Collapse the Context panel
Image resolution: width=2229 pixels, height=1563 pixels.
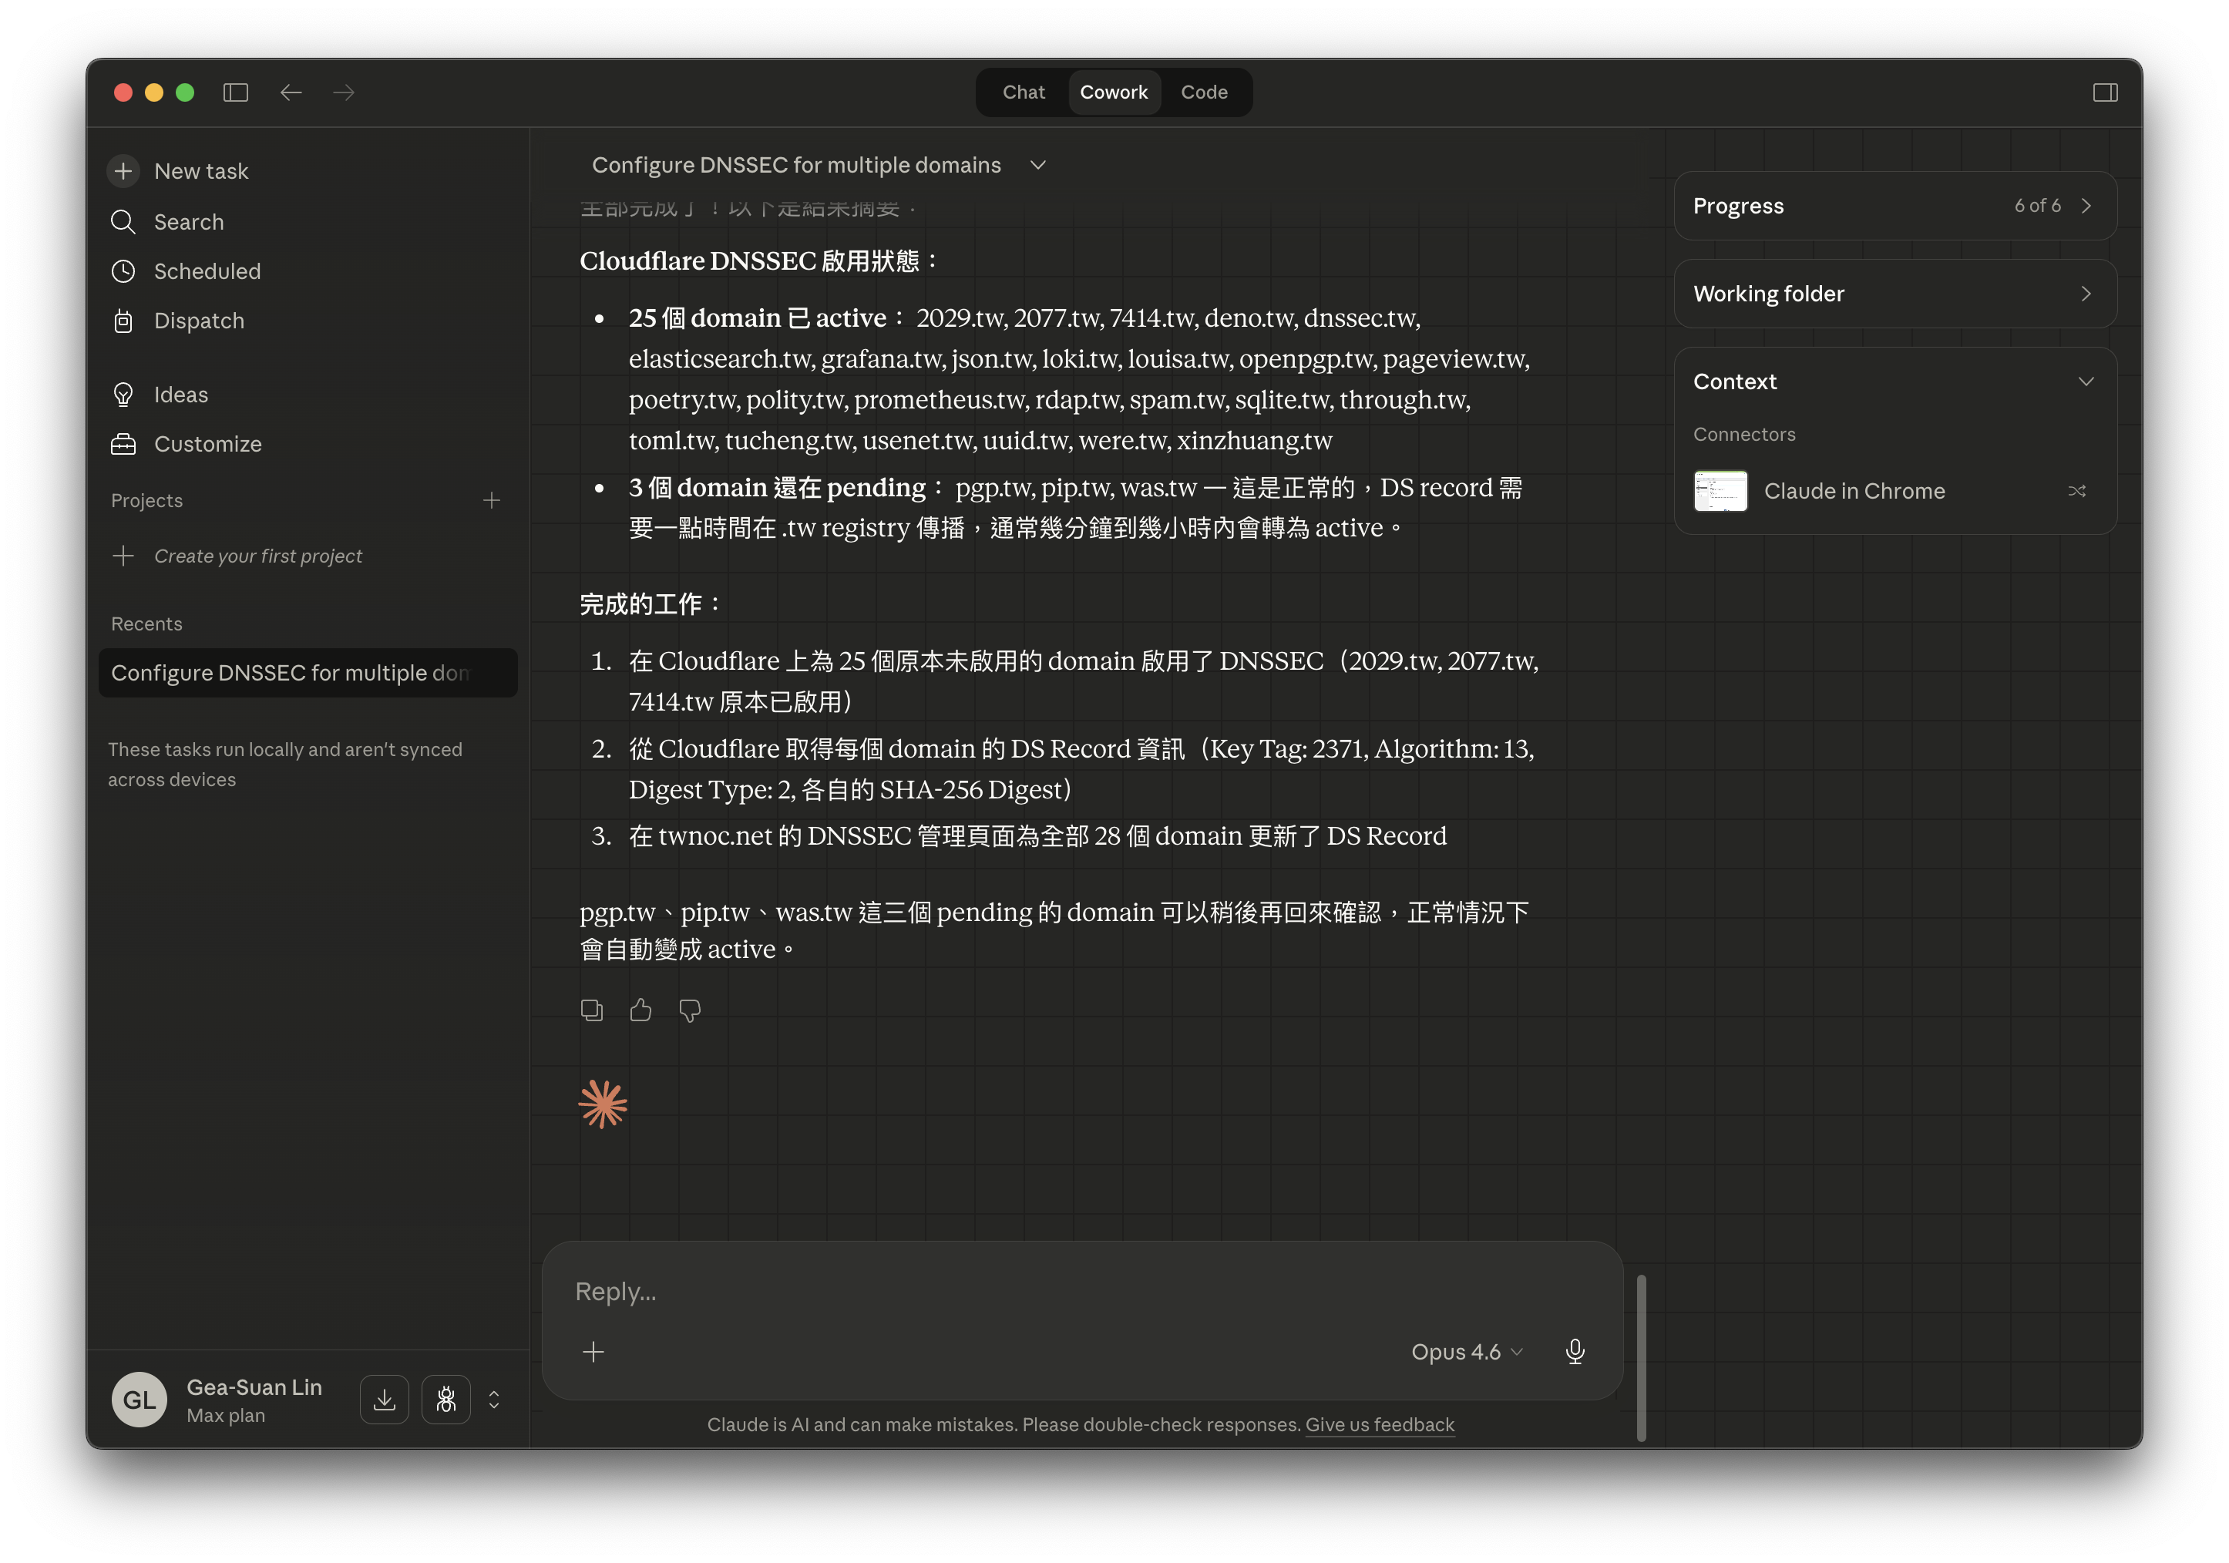coord(2086,382)
